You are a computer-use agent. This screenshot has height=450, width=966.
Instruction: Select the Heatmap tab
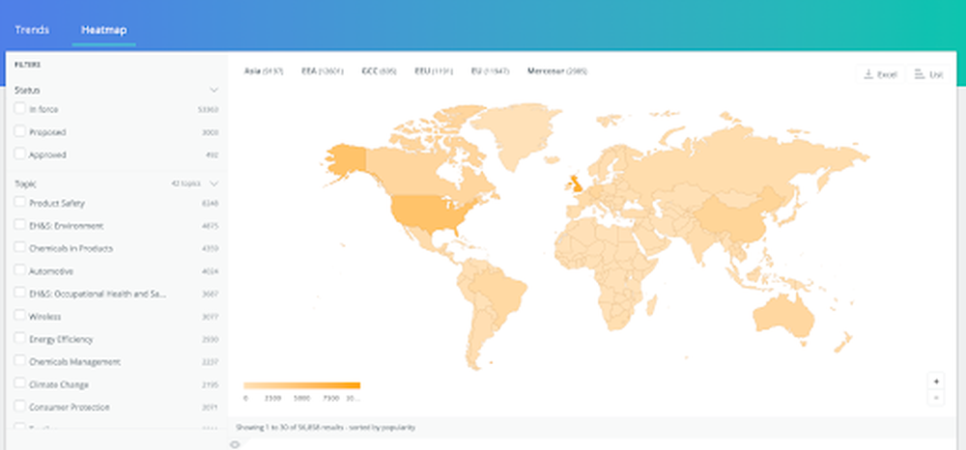103,30
